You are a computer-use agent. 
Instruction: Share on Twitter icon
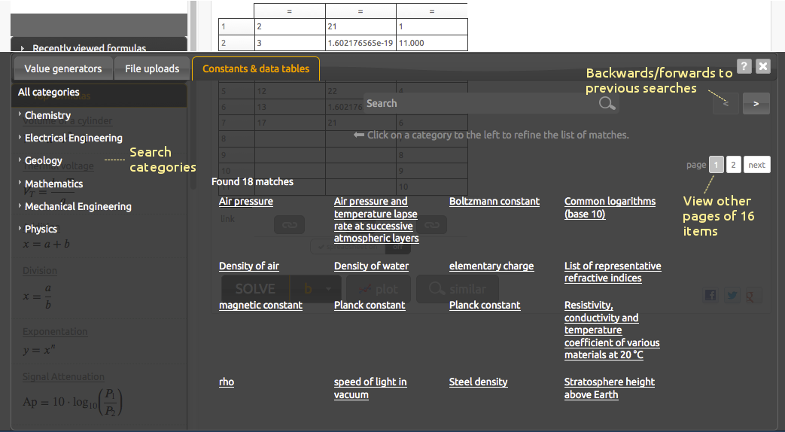click(732, 295)
